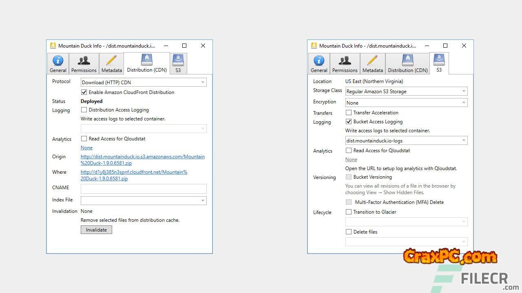The image size is (522, 293).
Task: Tick Read Access for Qloudstat in S3 window
Action: click(x=349, y=151)
